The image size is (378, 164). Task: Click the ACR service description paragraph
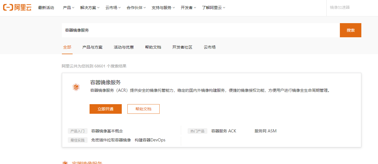210,91
